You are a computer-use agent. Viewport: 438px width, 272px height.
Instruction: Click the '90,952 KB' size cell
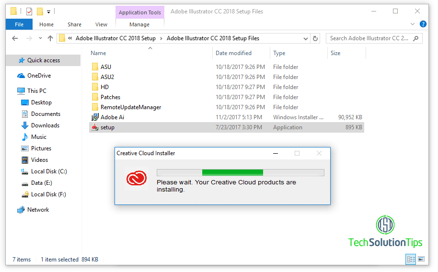click(350, 117)
